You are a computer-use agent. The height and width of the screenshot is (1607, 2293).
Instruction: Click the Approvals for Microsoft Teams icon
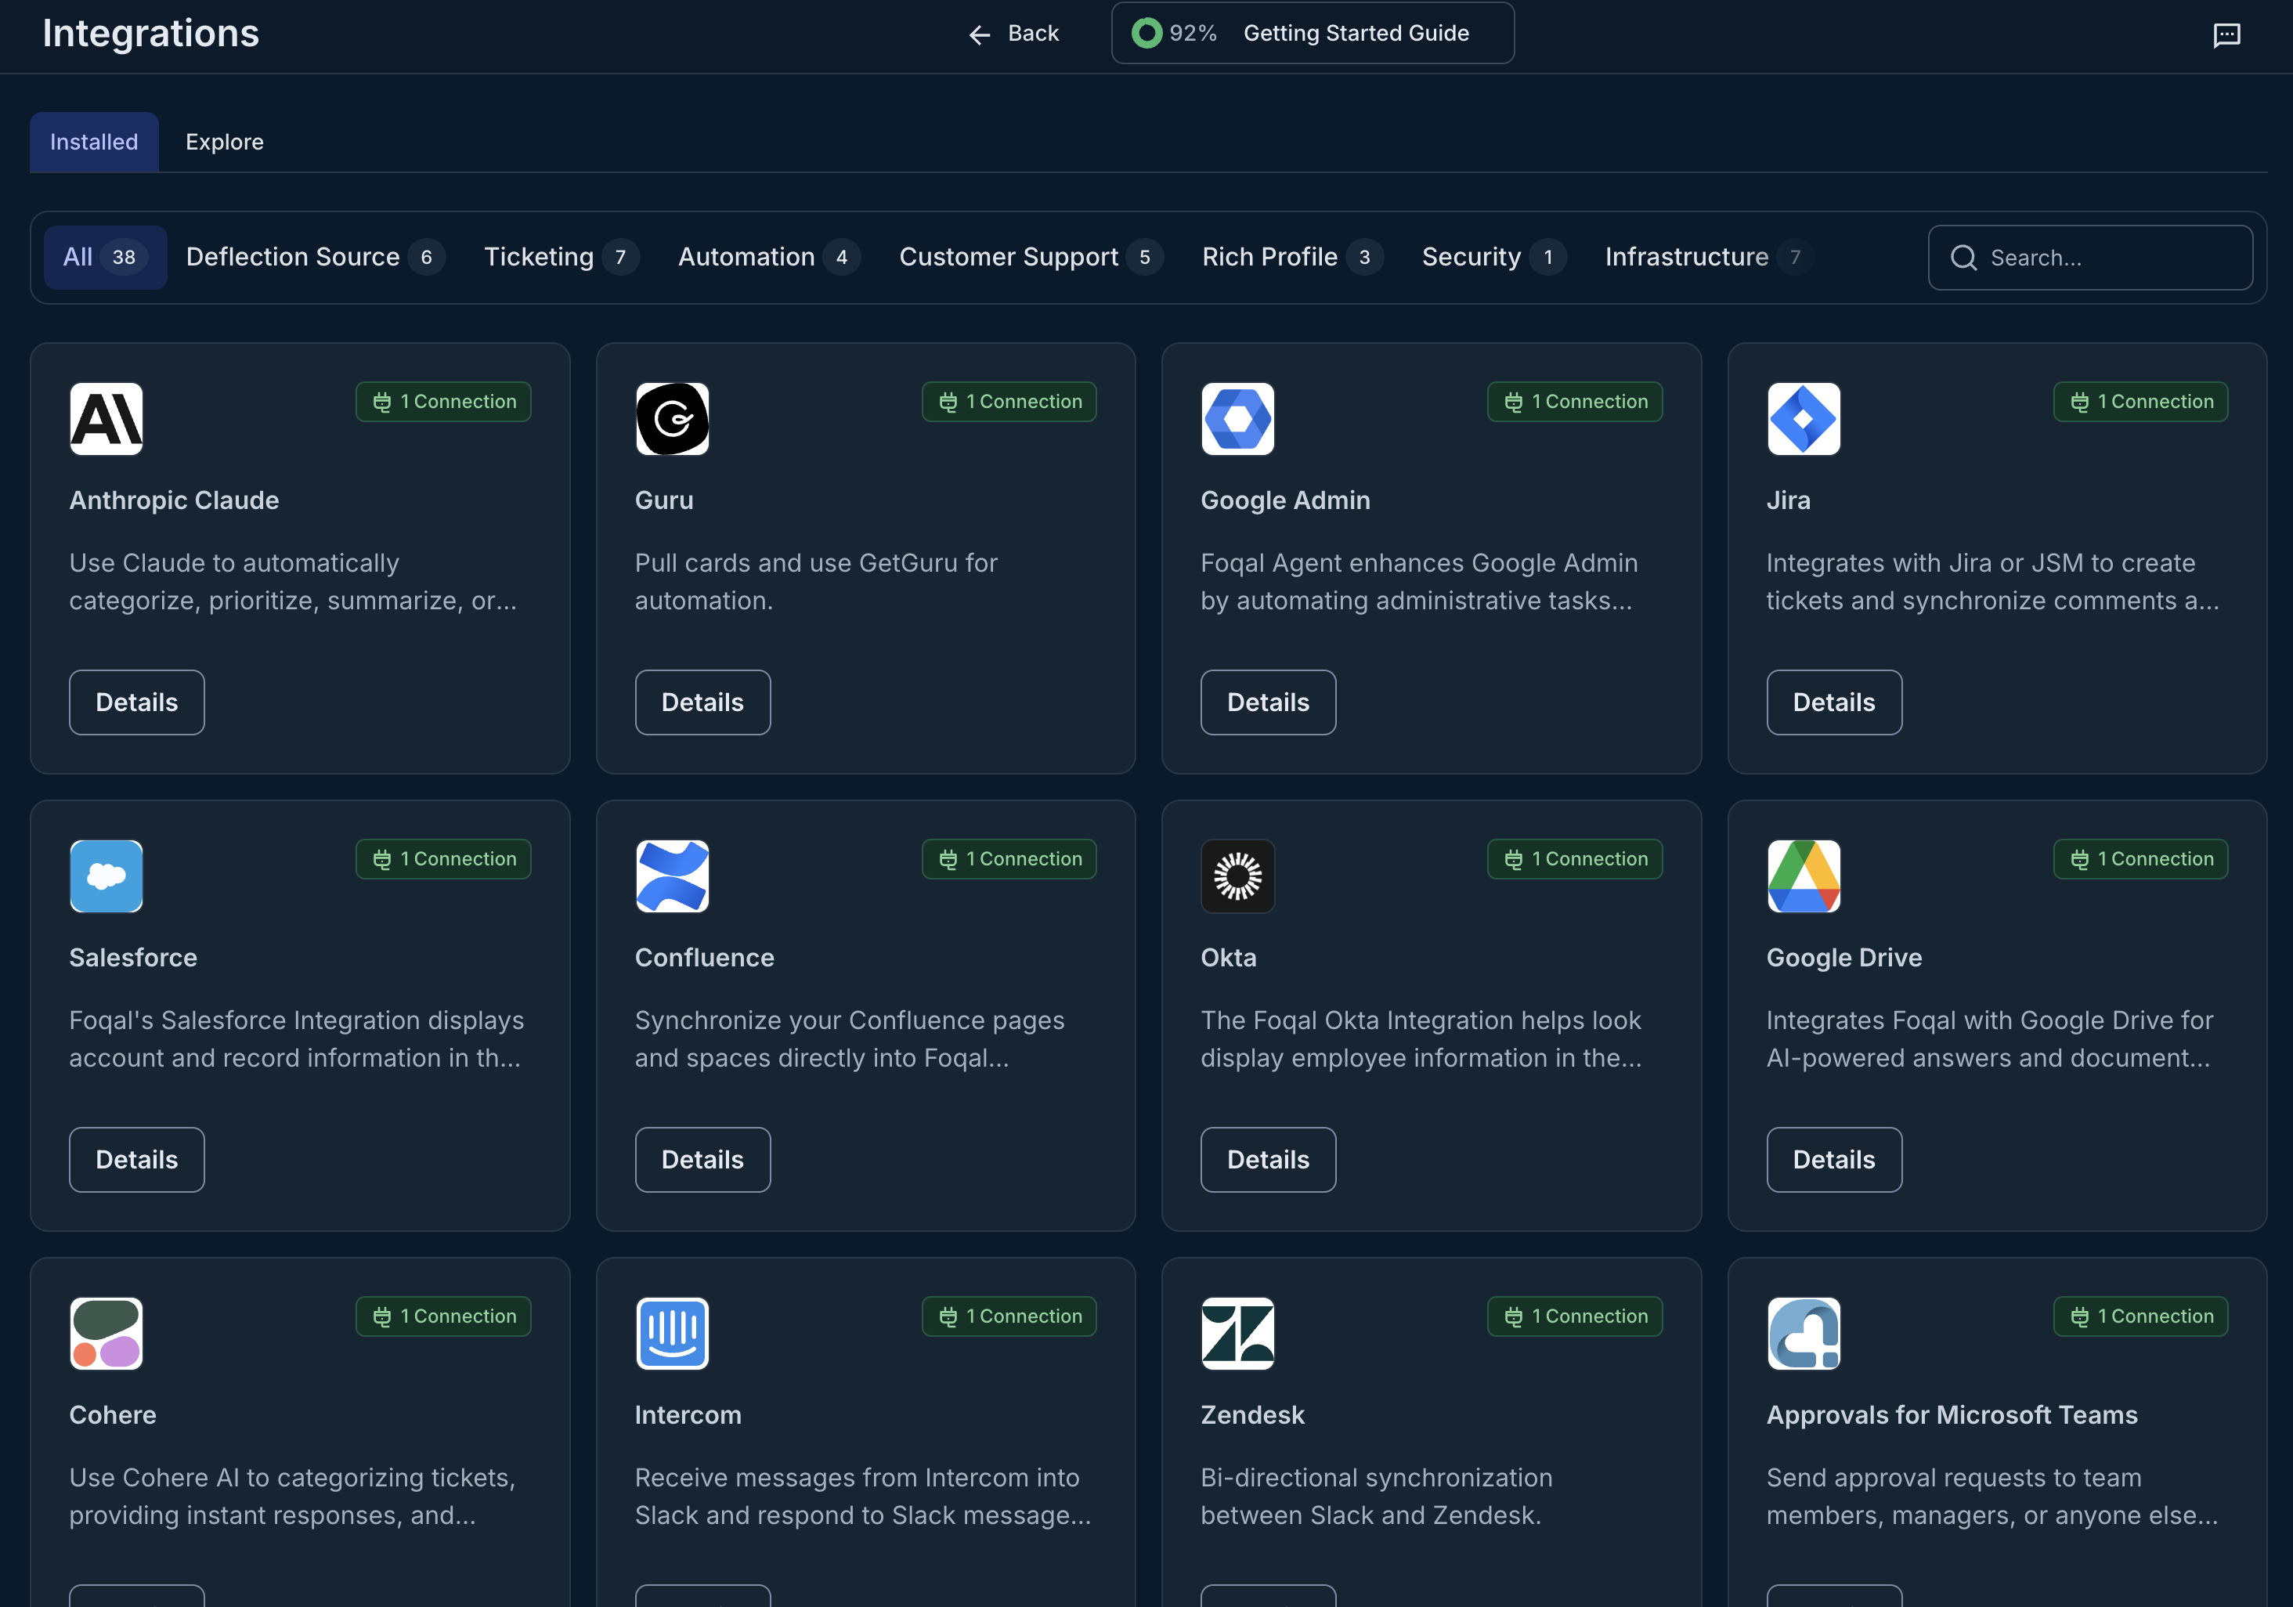coord(1804,1334)
